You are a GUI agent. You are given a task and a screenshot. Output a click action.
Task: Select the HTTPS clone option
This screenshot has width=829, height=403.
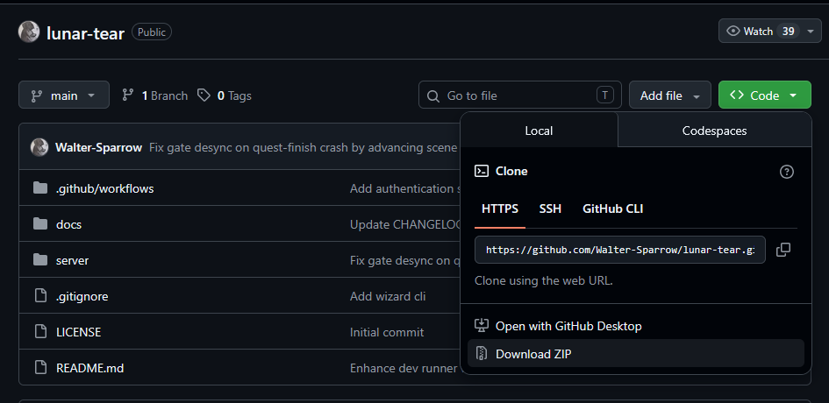pos(500,209)
